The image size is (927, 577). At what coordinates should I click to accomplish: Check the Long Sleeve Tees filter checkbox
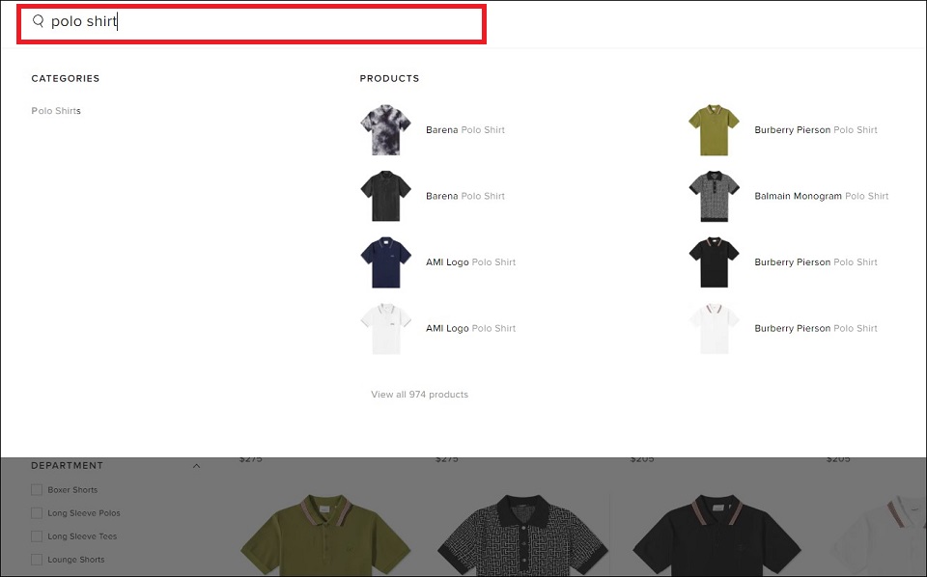[x=37, y=536]
